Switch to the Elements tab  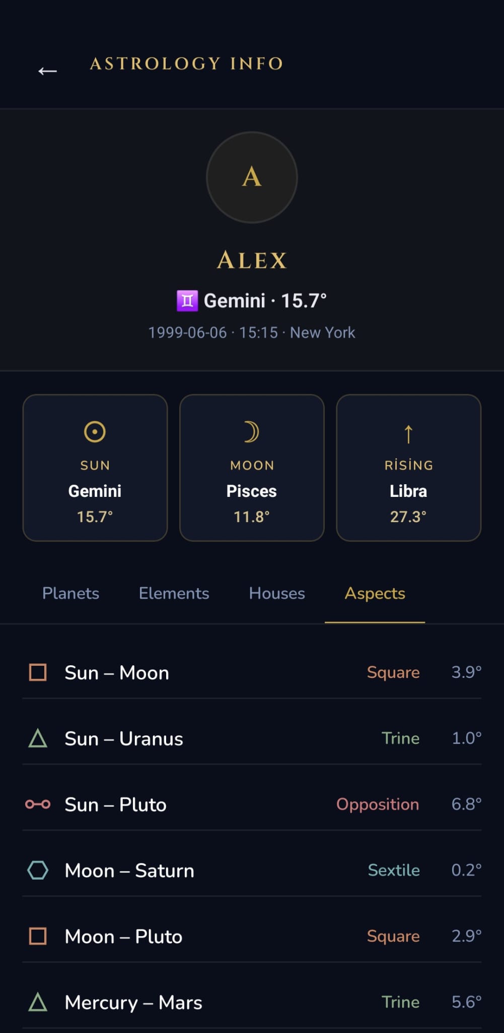174,593
